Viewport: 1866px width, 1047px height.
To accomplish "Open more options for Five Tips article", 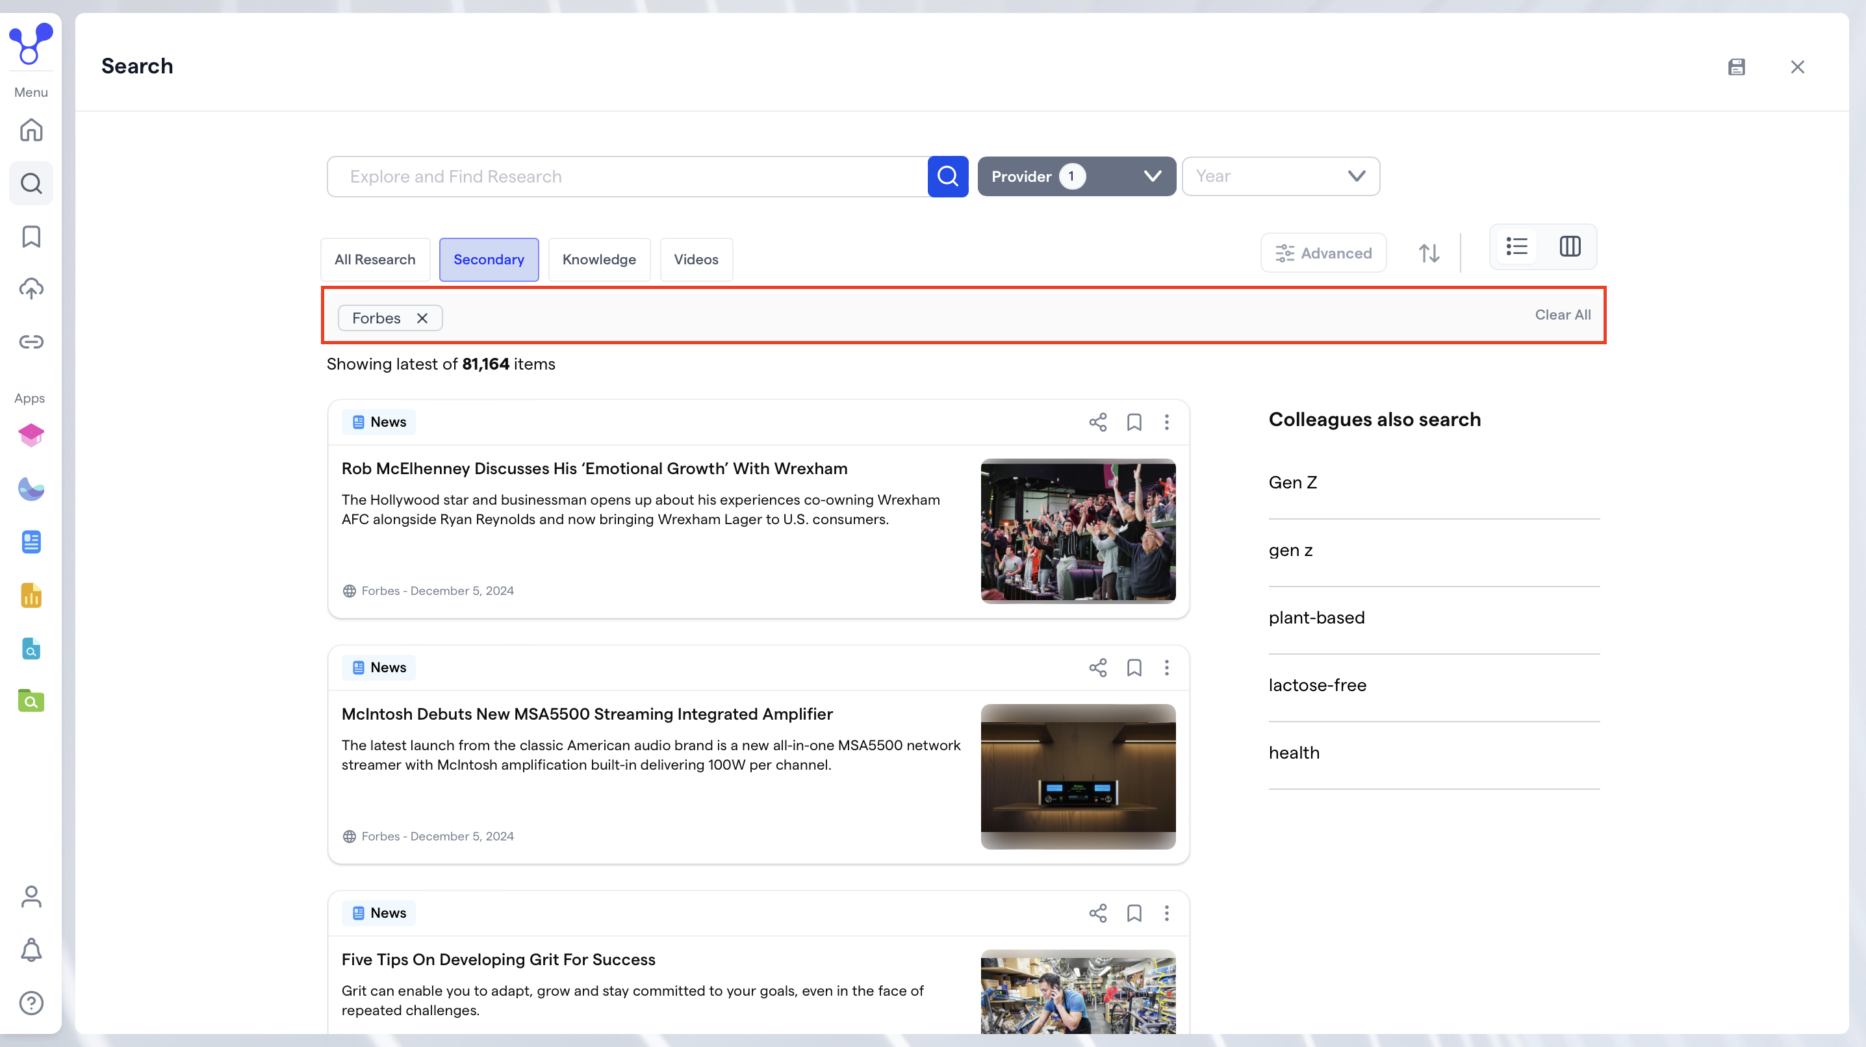I will point(1166,913).
